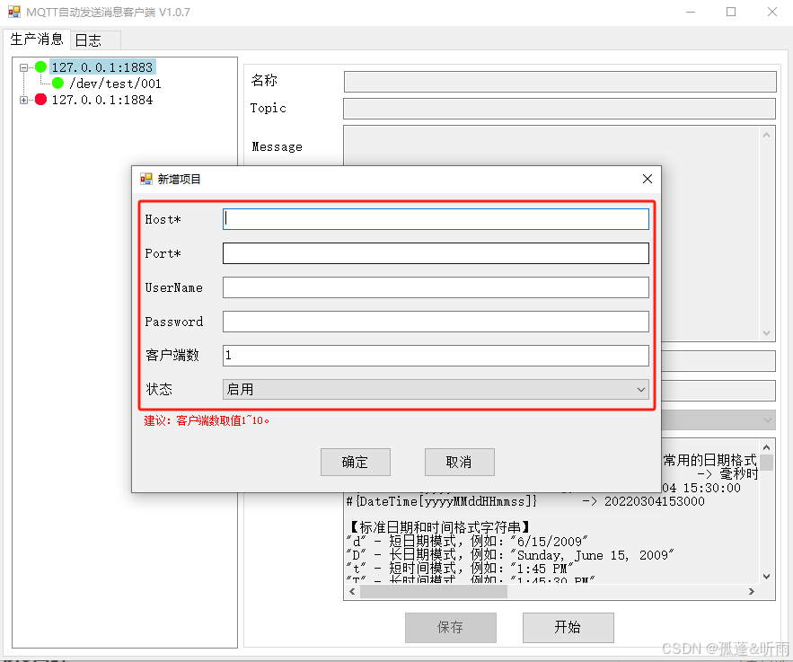Focus the Port* input field
The image size is (793, 662).
(436, 253)
